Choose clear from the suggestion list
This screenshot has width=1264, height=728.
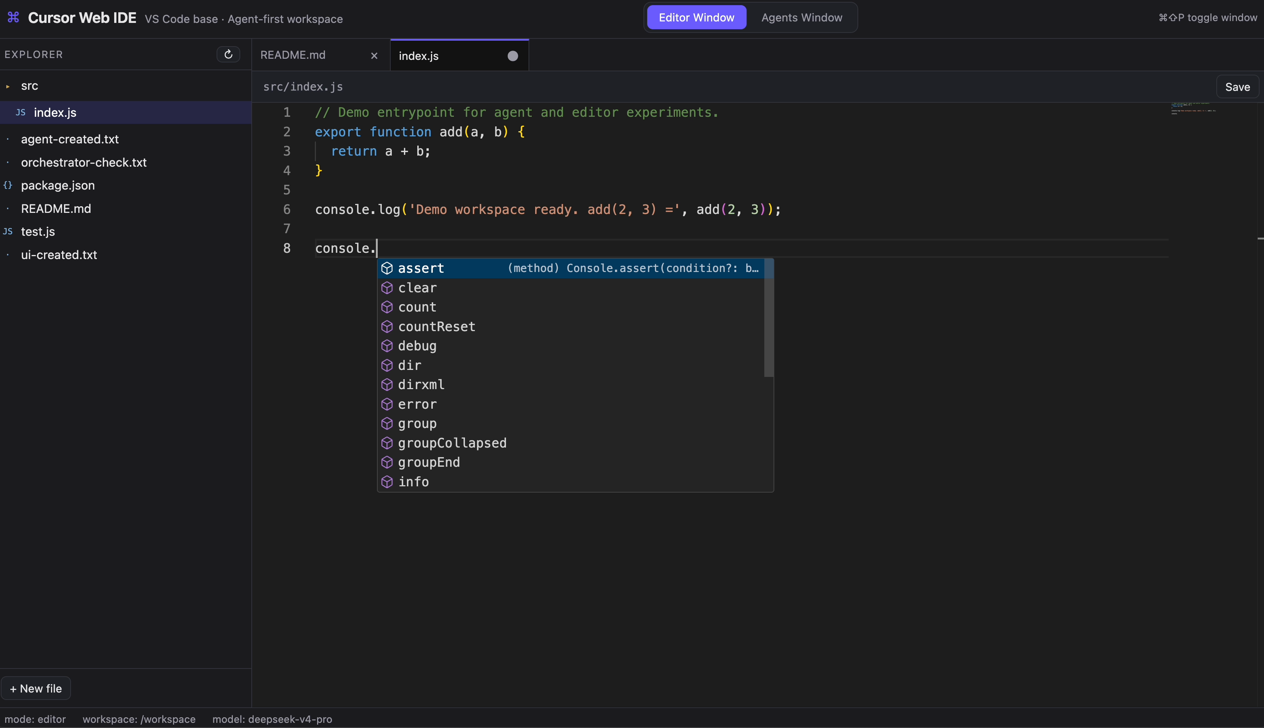(x=571, y=288)
